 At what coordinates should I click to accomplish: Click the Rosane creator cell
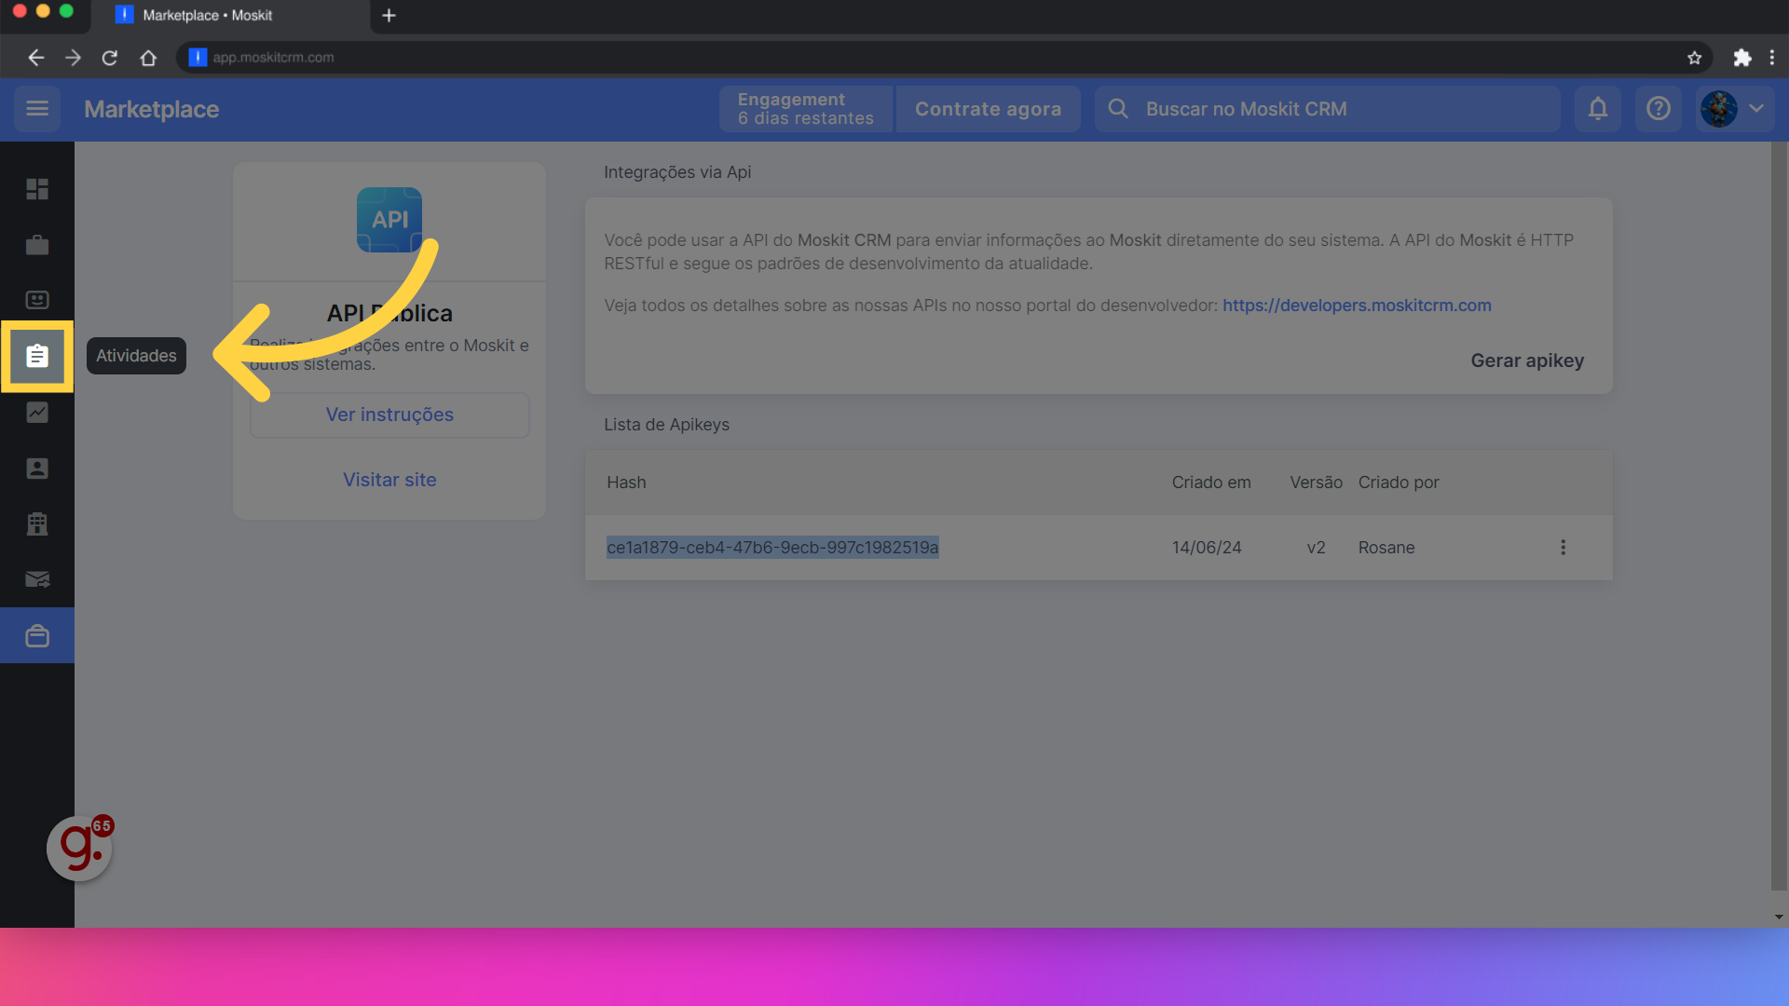point(1386,548)
